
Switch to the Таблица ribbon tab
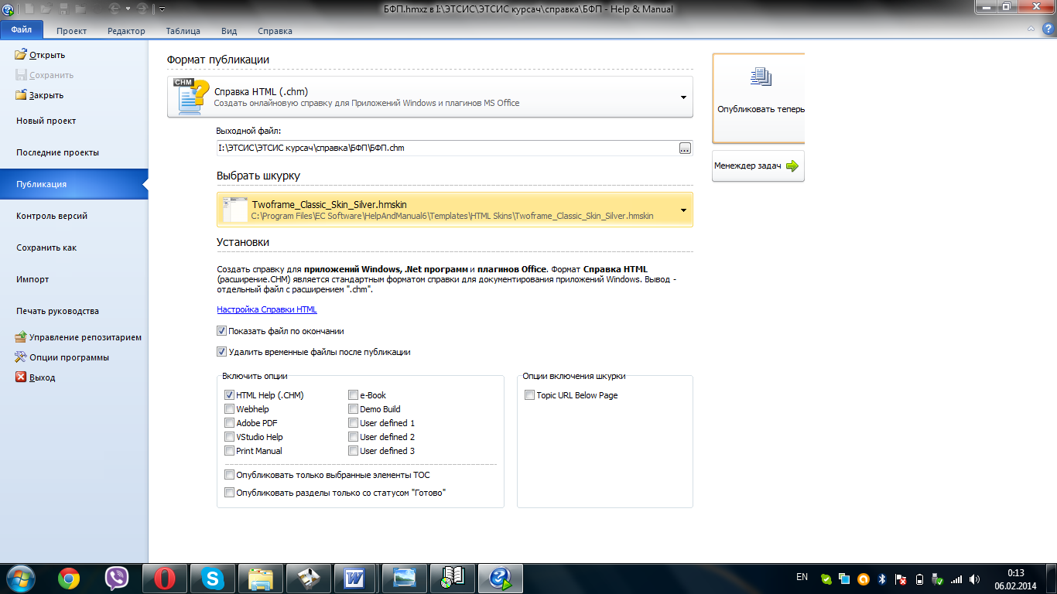(183, 31)
